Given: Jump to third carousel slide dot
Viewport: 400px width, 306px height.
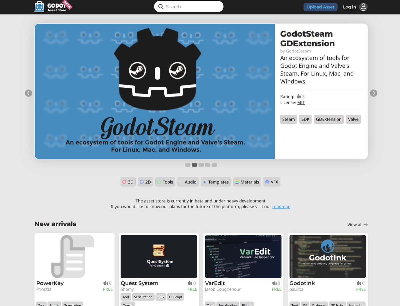Looking at the screenshot, I should click(201, 165).
